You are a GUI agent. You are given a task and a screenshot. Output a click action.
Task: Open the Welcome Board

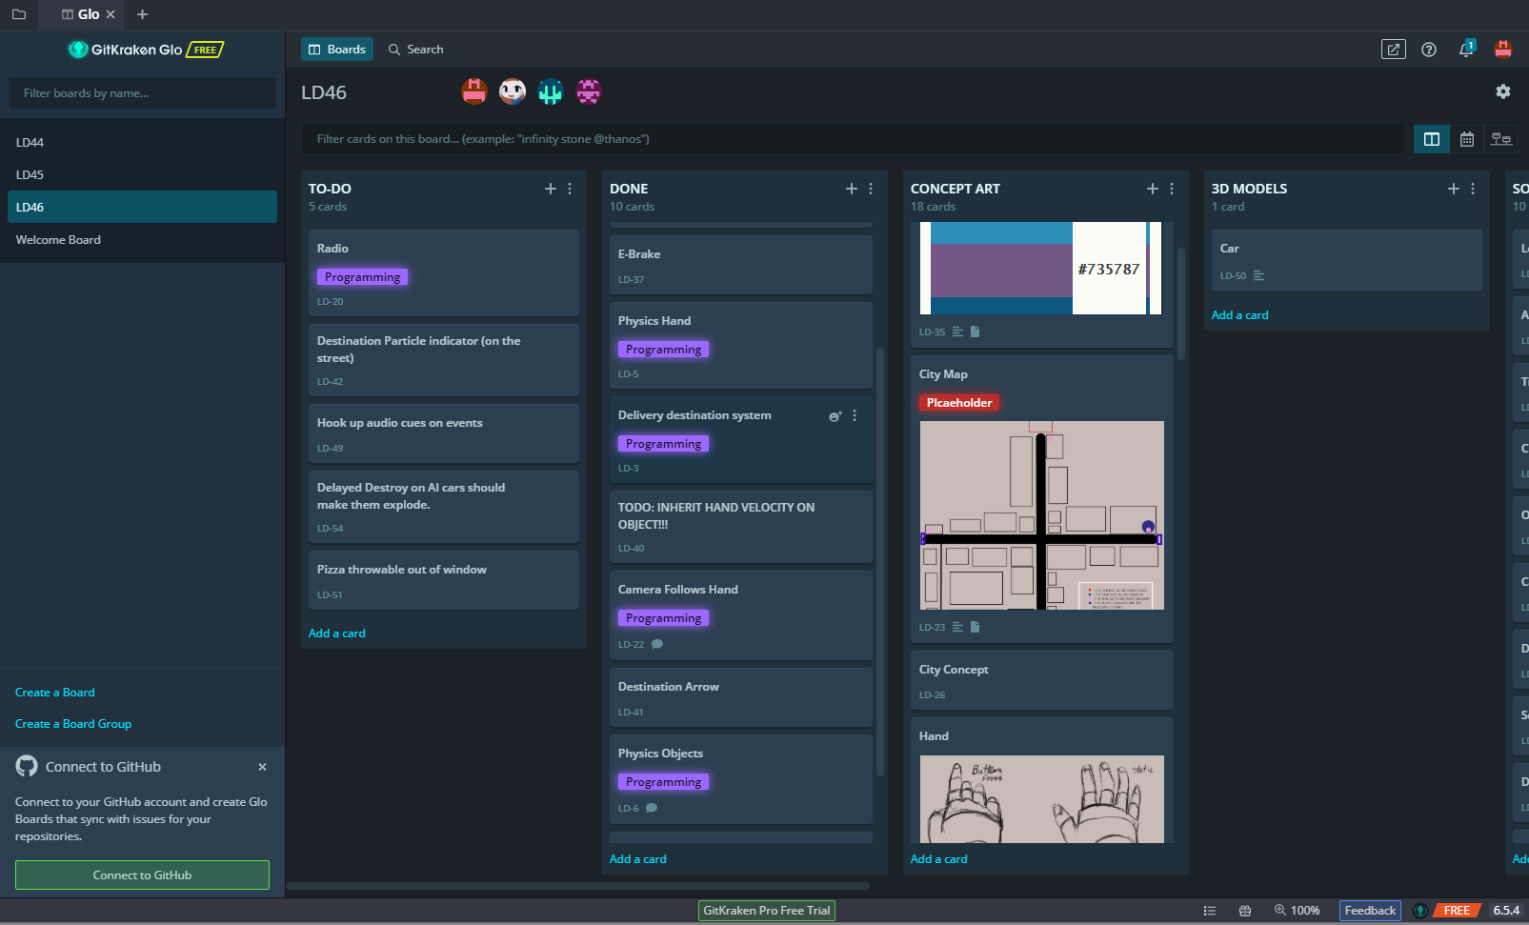pos(142,239)
